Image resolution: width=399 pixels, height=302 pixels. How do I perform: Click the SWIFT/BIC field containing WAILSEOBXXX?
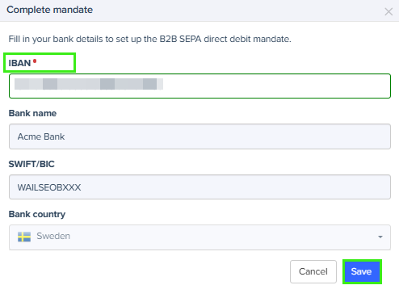(199, 187)
